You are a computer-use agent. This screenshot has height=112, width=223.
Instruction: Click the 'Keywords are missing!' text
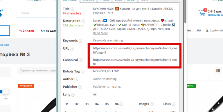(x=108, y=40)
